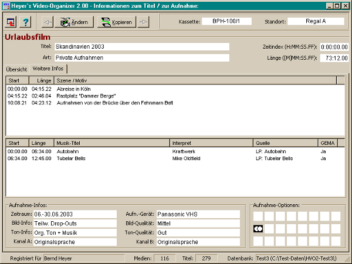Click the GEMA column header
The image size is (352, 264).
(327, 143)
